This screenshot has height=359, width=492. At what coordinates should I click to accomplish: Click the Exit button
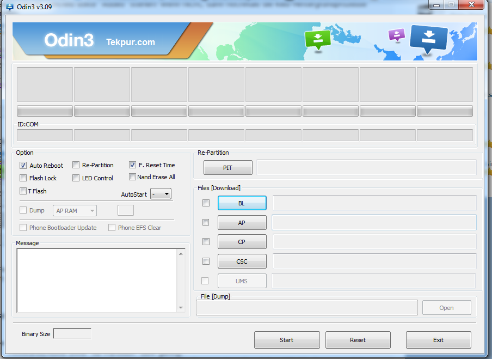[x=438, y=340]
